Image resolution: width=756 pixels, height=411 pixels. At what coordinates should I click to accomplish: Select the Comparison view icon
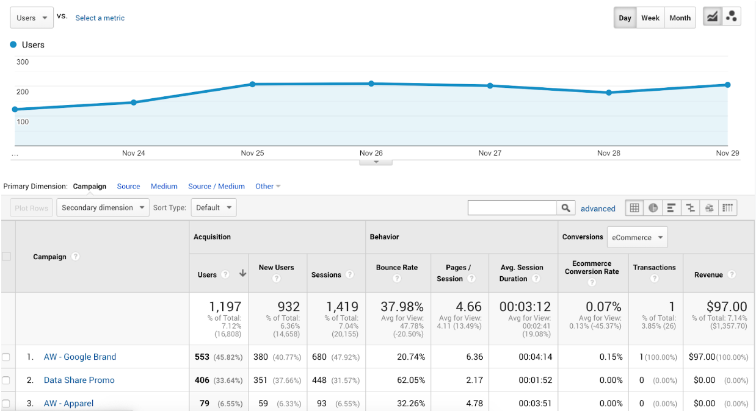[690, 208]
